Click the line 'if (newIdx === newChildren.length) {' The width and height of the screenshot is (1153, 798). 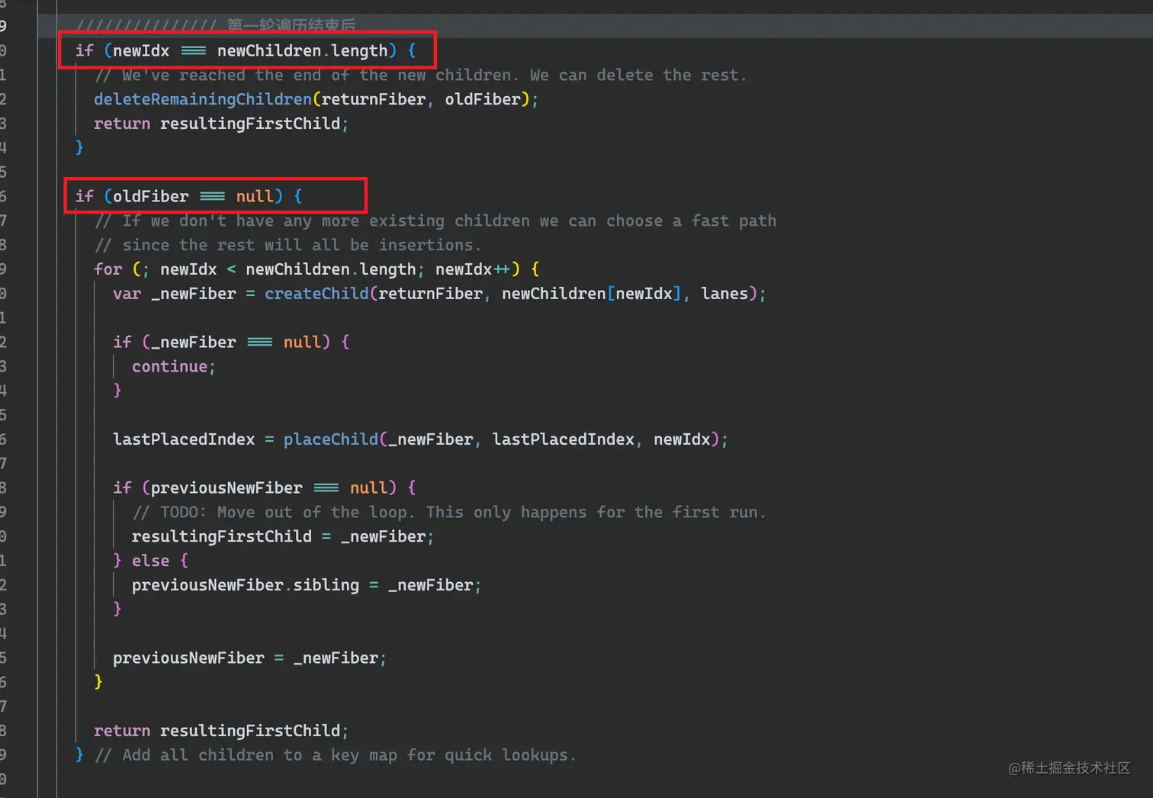tap(246, 51)
